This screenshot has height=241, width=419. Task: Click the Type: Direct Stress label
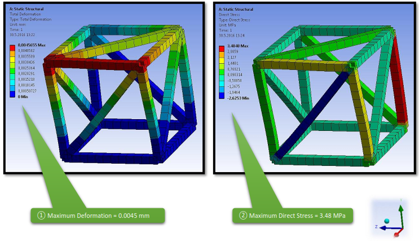[x=236, y=19]
